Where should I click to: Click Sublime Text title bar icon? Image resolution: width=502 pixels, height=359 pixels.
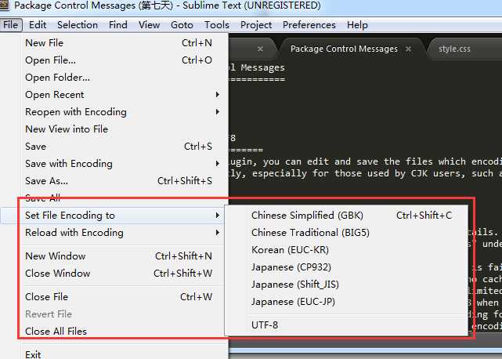5,5
